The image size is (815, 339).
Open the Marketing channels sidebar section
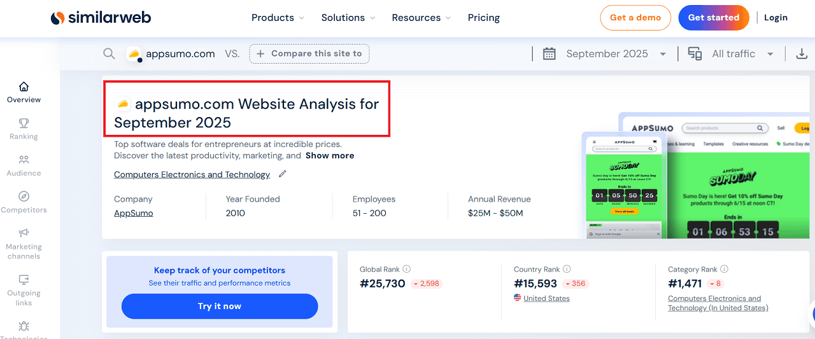click(24, 244)
